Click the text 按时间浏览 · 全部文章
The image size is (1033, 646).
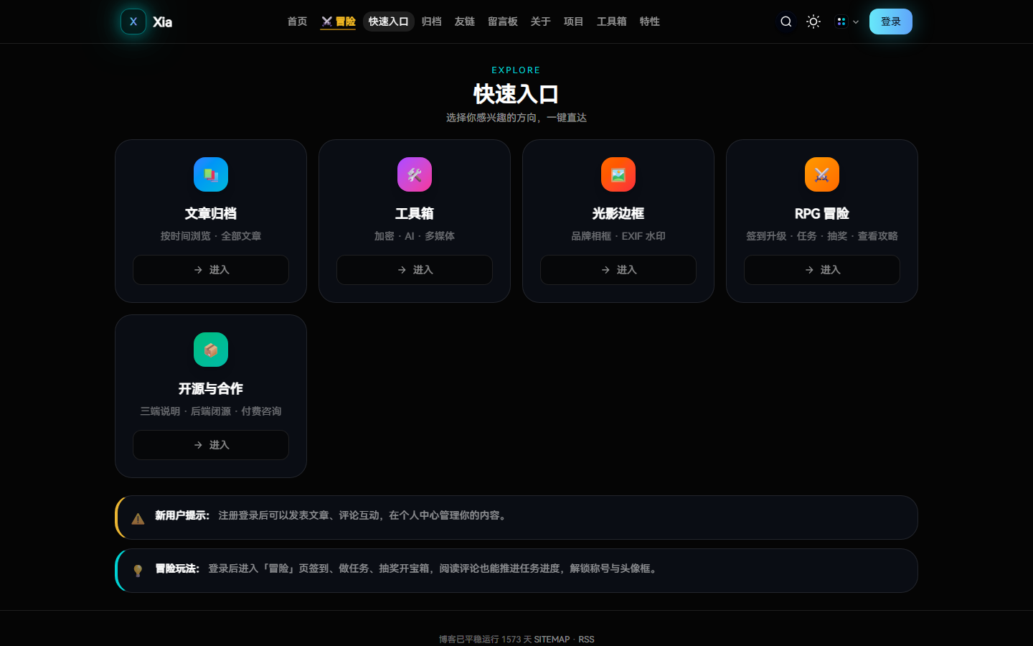(x=211, y=236)
